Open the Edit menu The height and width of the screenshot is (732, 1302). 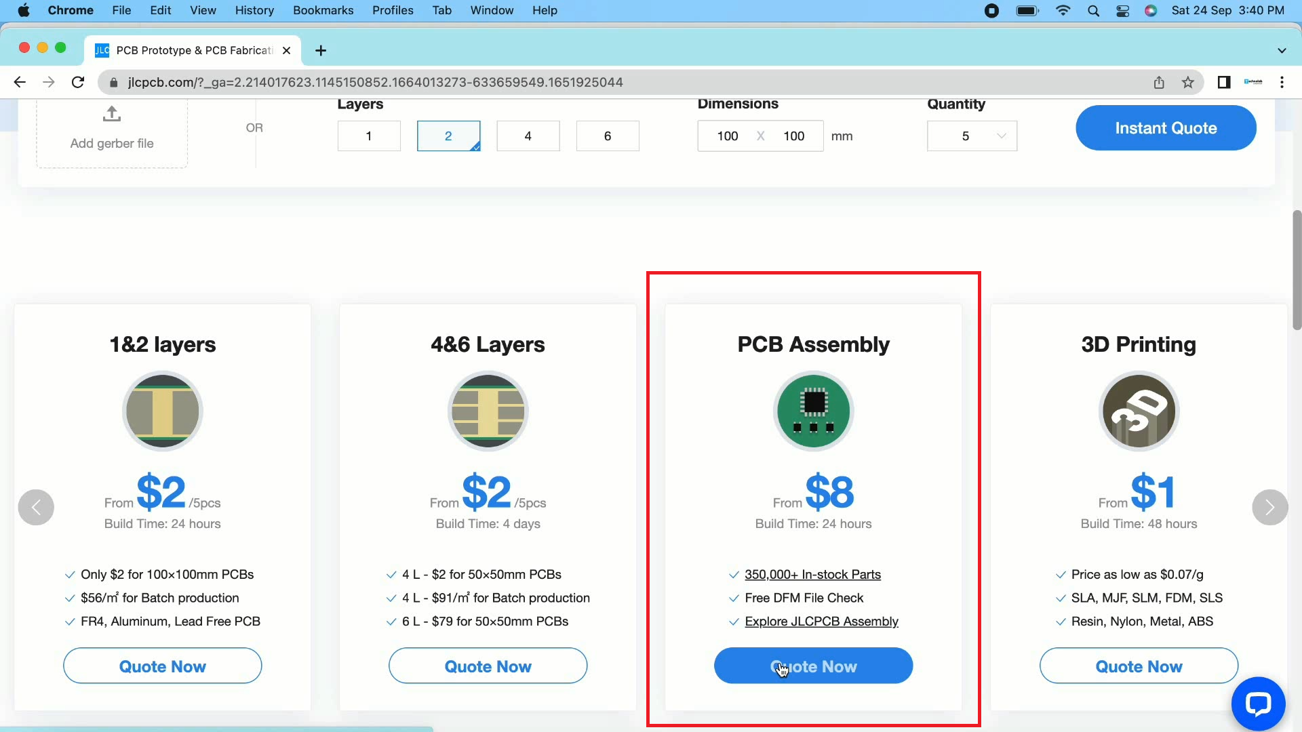[x=161, y=10]
